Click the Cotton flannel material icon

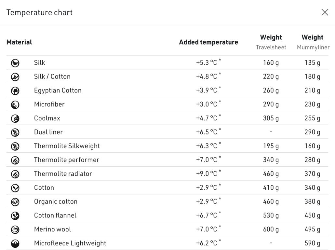pyautogui.click(x=15, y=215)
